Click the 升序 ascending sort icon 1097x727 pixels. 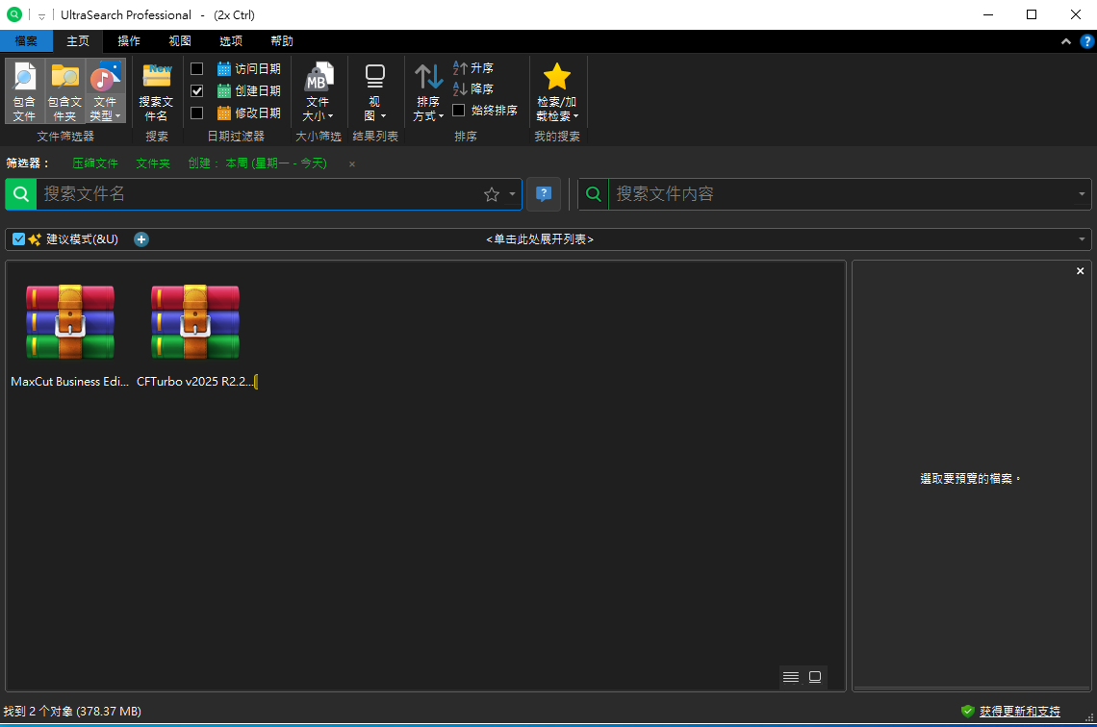tap(460, 68)
